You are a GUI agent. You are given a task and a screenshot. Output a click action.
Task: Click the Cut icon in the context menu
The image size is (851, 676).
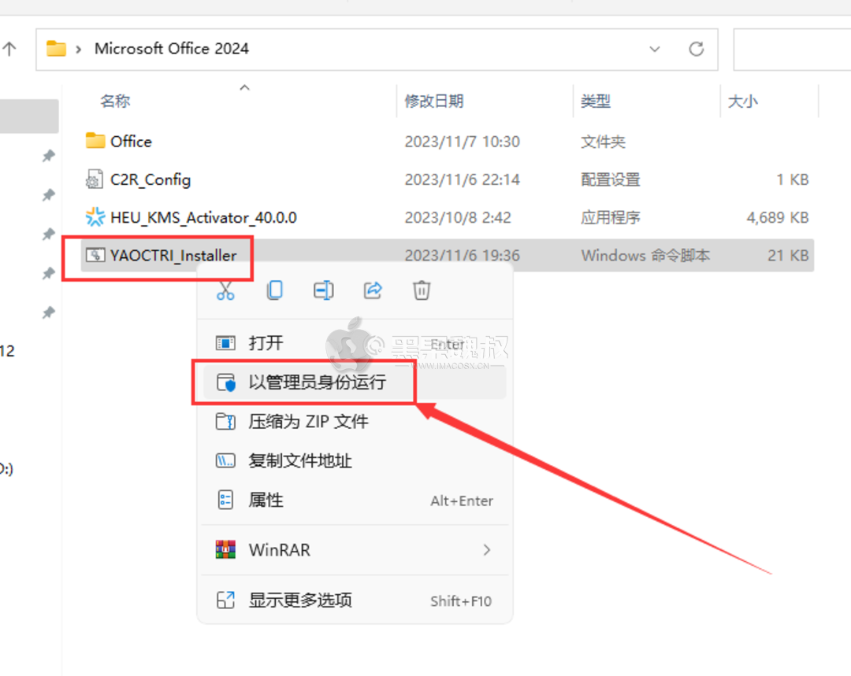226,290
